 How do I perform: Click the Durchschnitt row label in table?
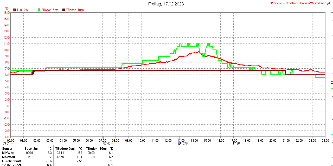pos(11,161)
